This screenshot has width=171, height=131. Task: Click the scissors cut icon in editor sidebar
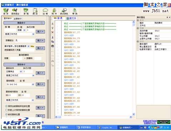(52, 37)
